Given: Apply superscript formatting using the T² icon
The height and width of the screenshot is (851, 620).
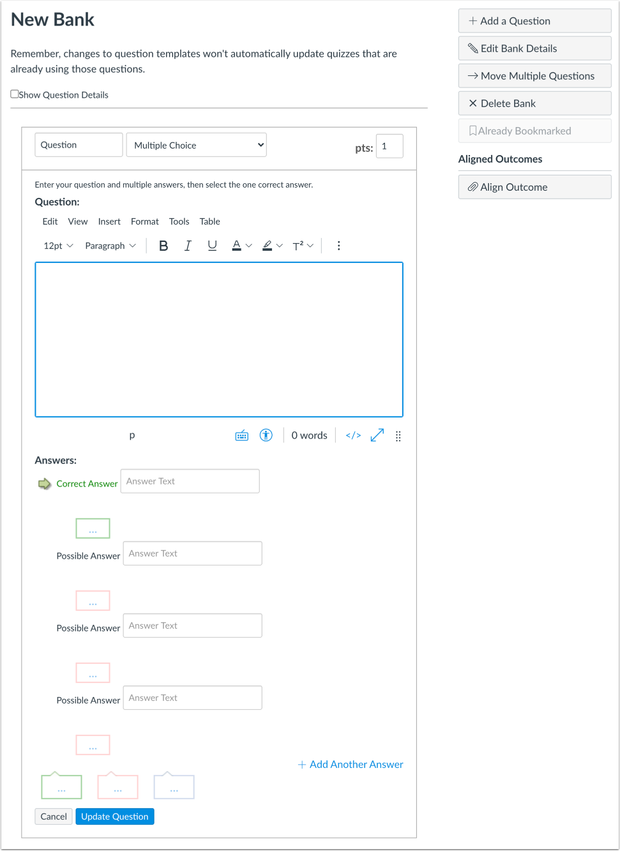Looking at the screenshot, I should pyautogui.click(x=299, y=245).
